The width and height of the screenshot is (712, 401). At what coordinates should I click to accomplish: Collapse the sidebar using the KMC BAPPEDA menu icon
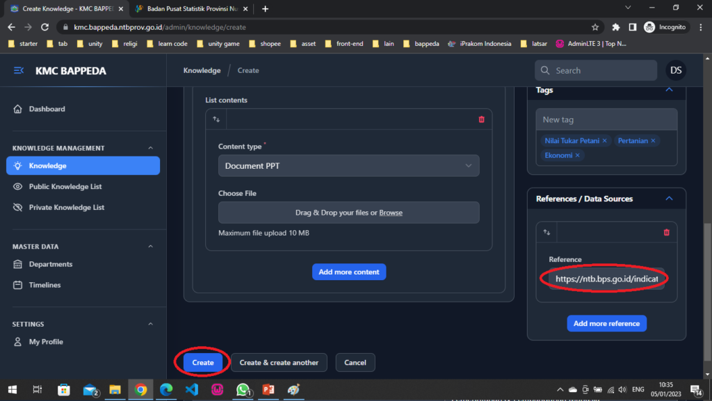pyautogui.click(x=19, y=71)
